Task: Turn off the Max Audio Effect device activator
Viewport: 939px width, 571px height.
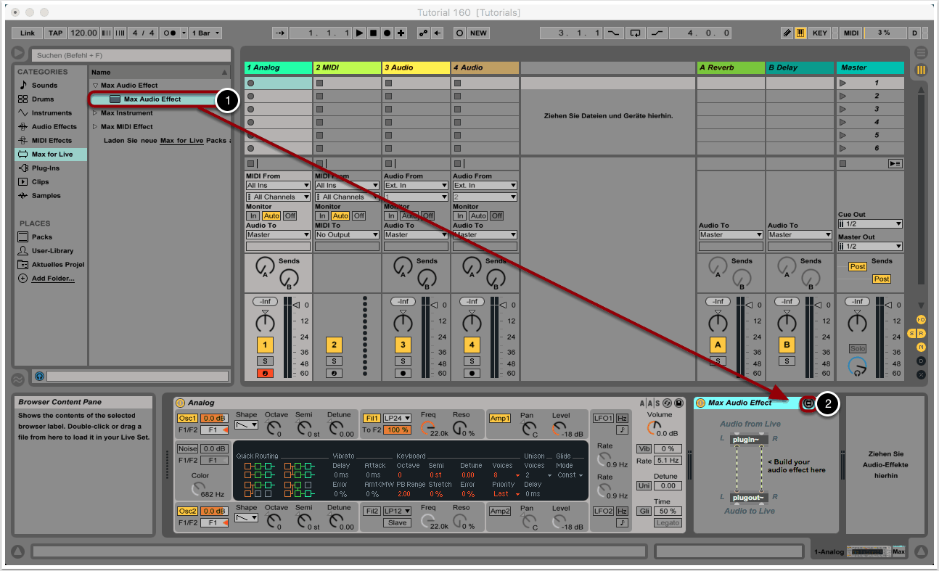Action: pos(700,403)
